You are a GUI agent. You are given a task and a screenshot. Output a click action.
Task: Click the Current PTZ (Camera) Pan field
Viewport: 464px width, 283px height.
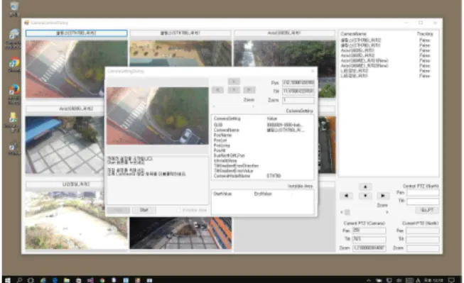[x=369, y=231]
